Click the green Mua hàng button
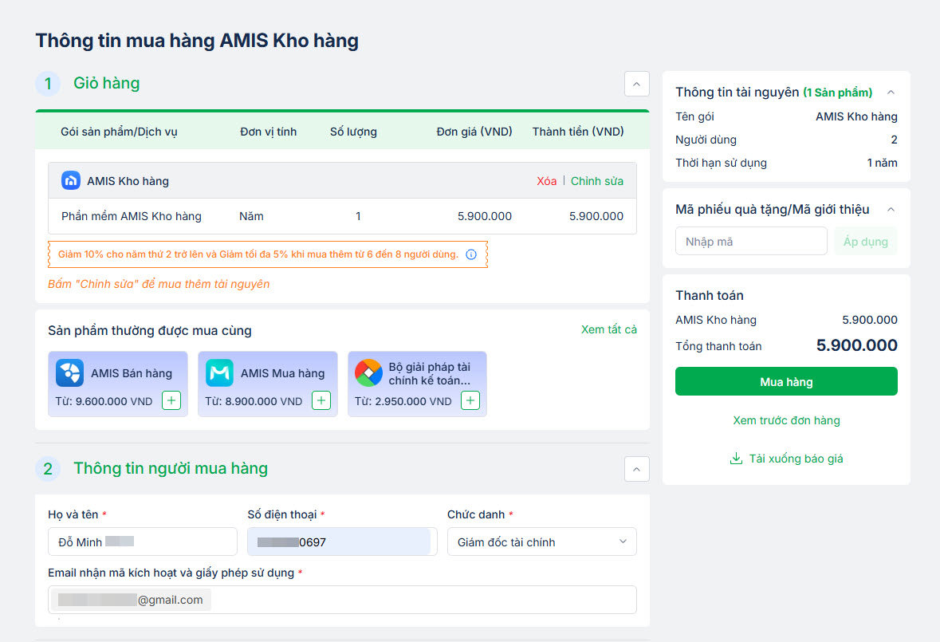 pos(786,382)
